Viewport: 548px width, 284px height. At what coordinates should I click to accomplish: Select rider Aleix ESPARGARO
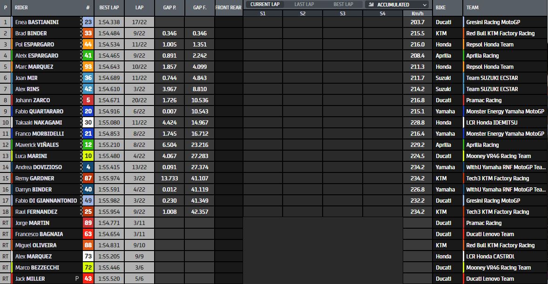click(37, 55)
